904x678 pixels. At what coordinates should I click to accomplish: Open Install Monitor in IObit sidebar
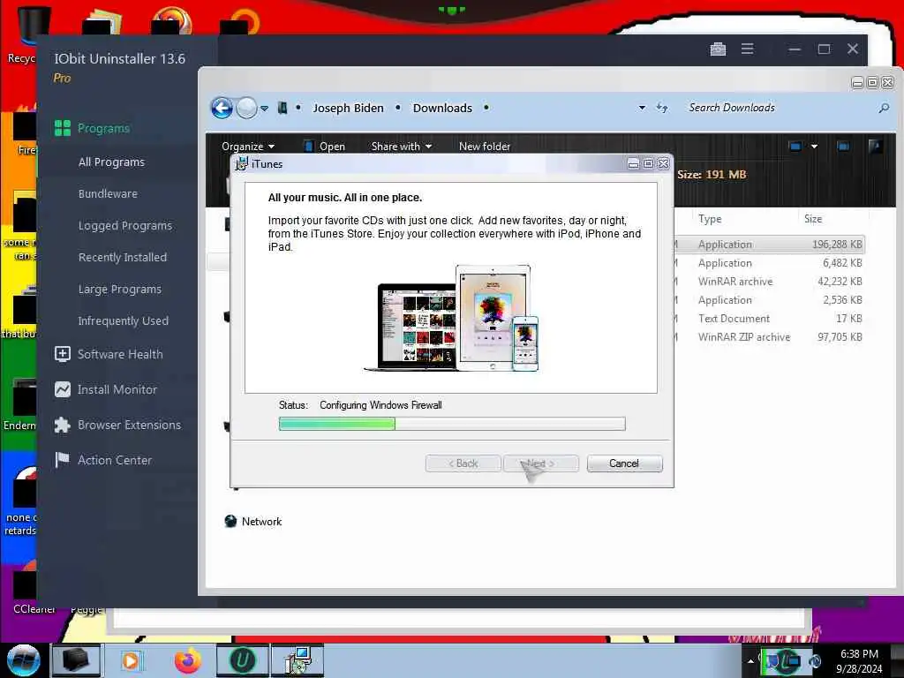(x=106, y=389)
